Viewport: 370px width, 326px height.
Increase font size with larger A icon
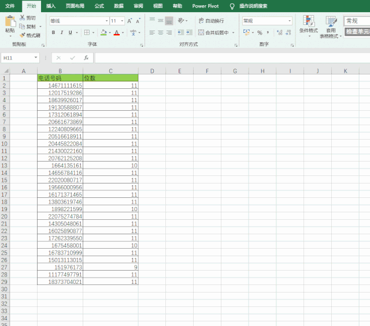(129, 21)
